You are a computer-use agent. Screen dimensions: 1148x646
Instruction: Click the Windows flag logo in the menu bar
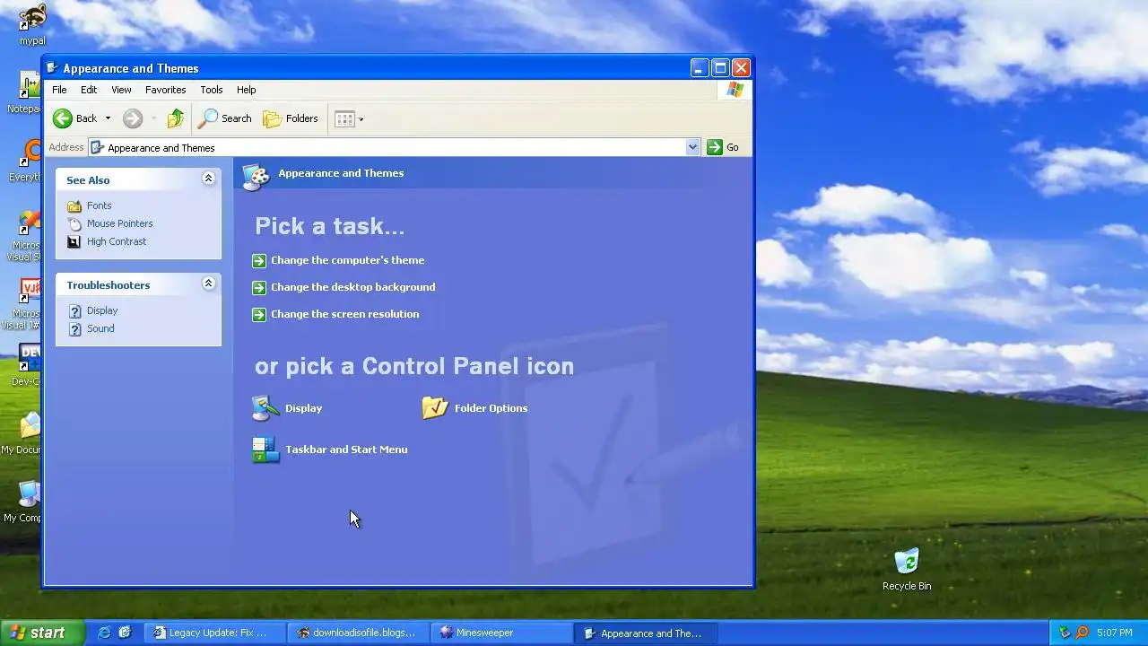pyautogui.click(x=735, y=90)
